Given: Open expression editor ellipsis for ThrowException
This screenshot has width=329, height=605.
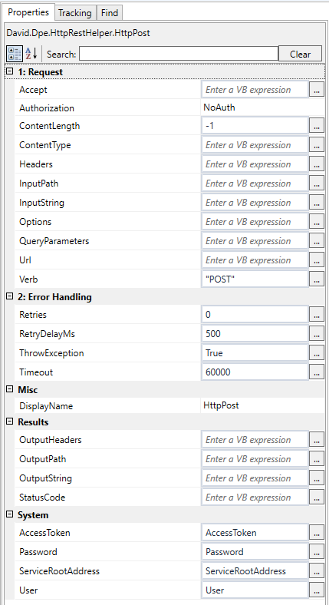Looking at the screenshot, I should (316, 353).
